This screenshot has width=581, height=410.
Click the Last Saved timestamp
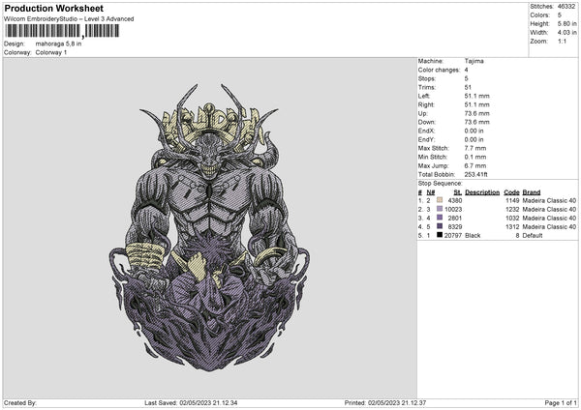(x=191, y=402)
